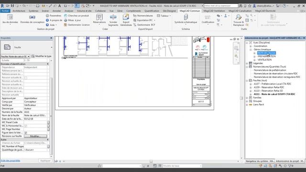Open Paramètres in Gestion de projet

(x=54, y=16)
